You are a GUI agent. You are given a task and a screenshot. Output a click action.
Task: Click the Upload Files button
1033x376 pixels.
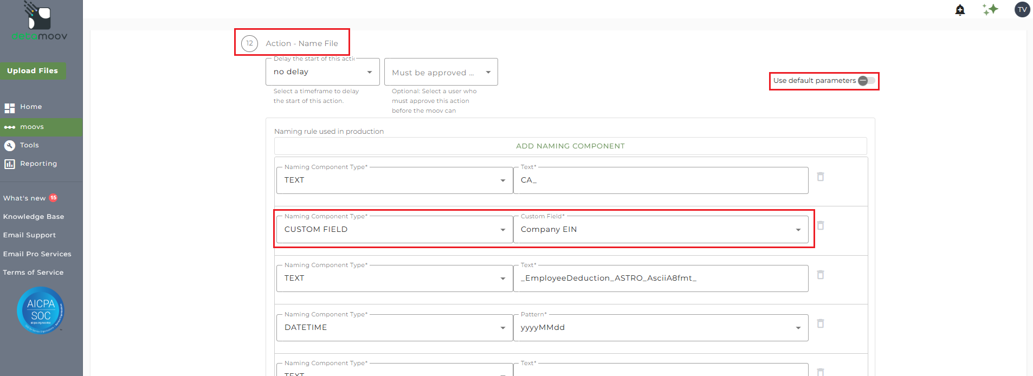[x=33, y=71]
